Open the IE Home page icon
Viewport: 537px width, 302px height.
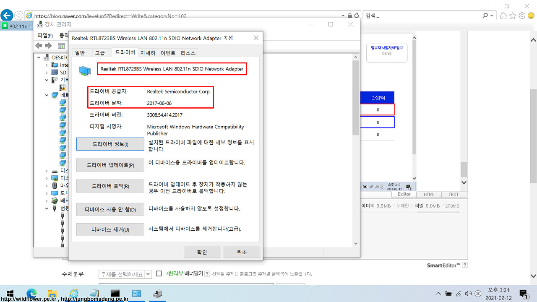[503, 16]
